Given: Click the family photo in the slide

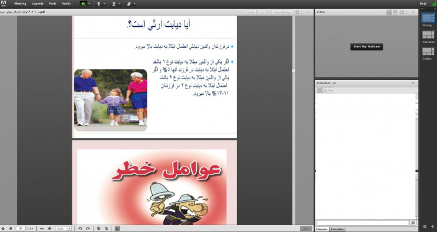Looking at the screenshot, I should (x=110, y=100).
